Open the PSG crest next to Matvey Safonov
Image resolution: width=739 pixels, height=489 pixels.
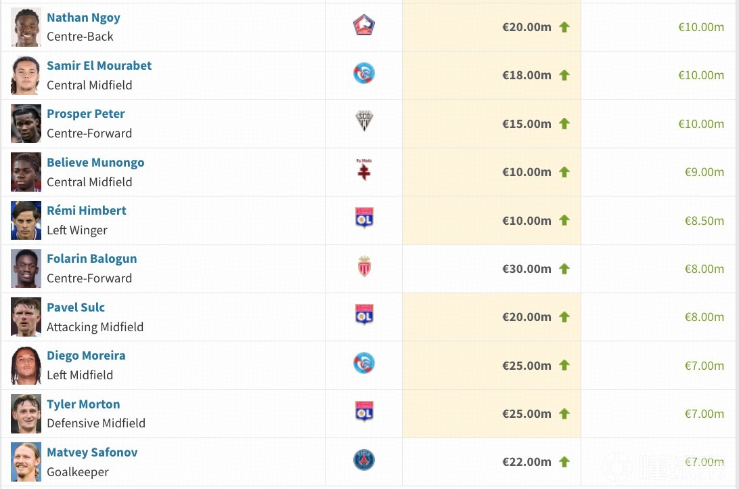pyautogui.click(x=364, y=461)
